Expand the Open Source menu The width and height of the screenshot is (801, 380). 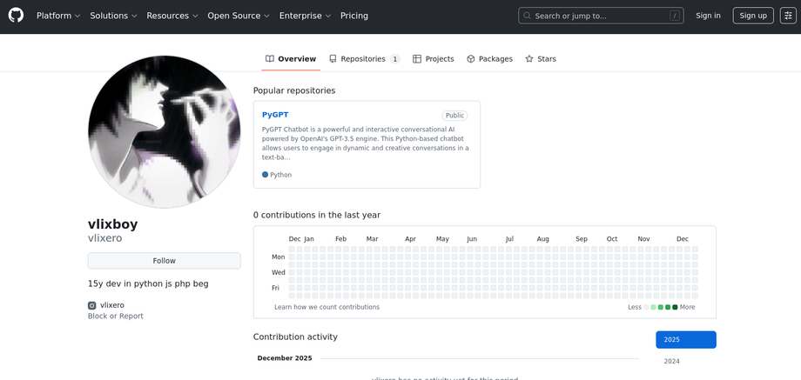[238, 16]
